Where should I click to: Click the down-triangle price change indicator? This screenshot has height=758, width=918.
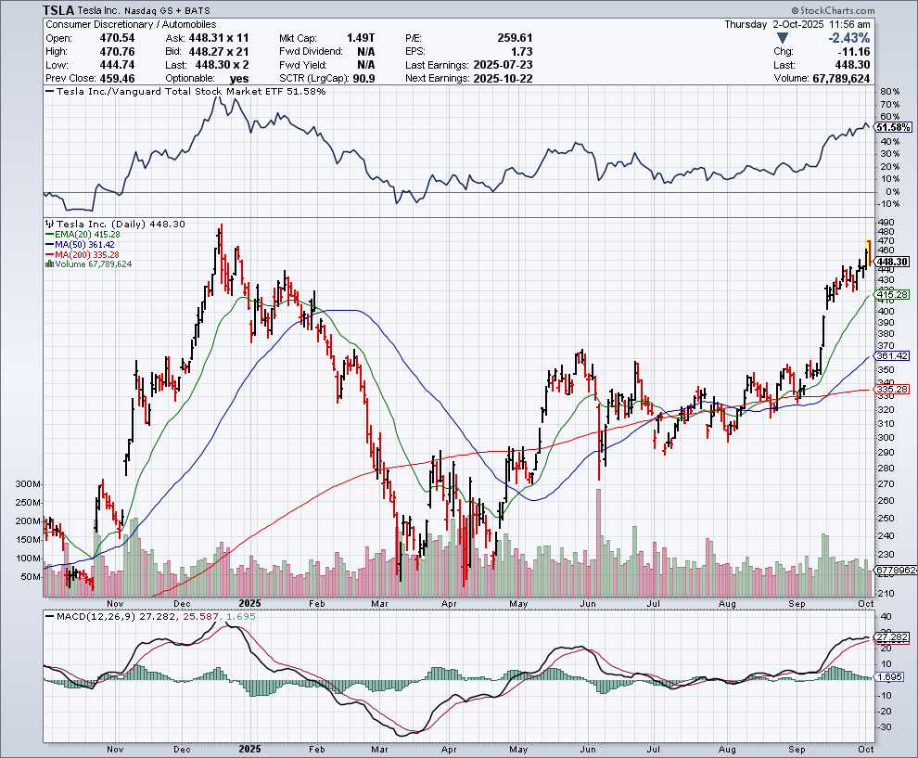pos(784,38)
